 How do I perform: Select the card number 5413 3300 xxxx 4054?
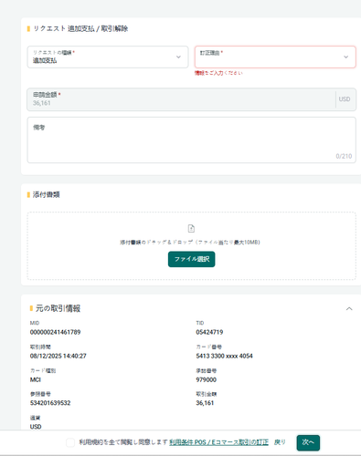coord(224,356)
